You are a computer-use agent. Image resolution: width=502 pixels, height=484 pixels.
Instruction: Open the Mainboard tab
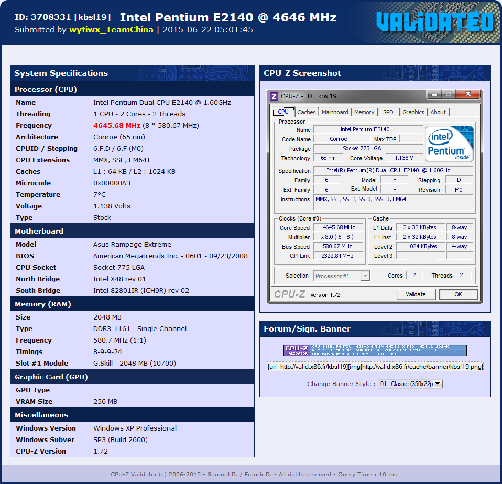click(x=335, y=112)
